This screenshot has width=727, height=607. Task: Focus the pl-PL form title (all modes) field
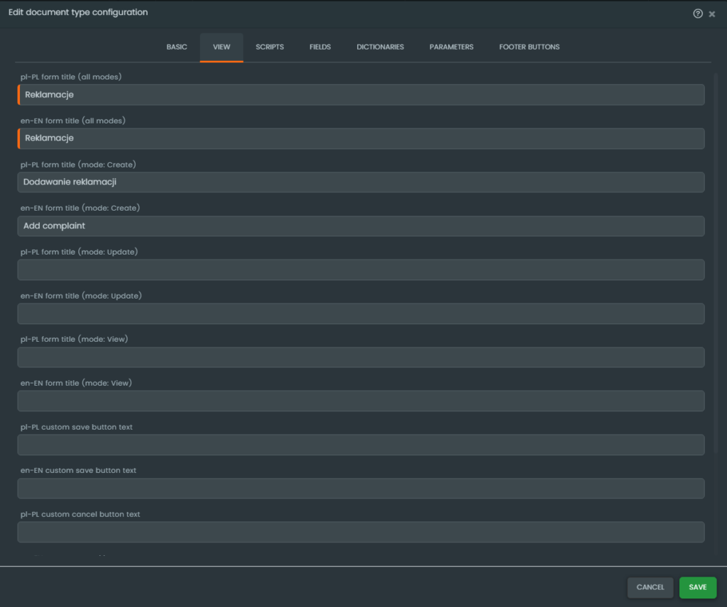(361, 95)
